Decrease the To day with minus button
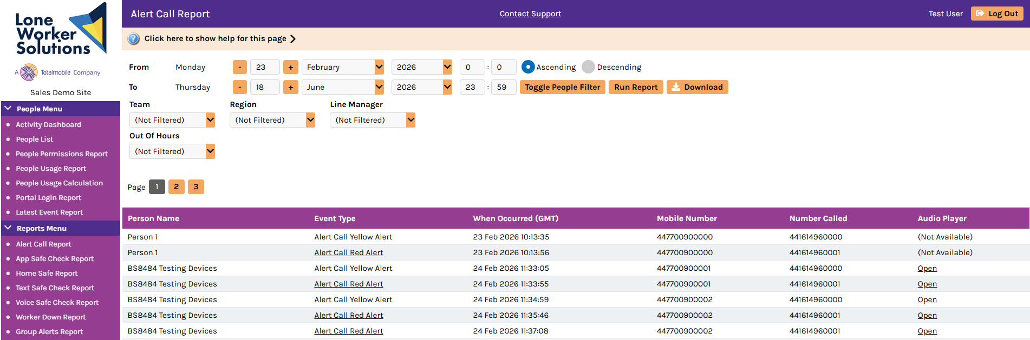This screenshot has height=340, width=1030. pyautogui.click(x=240, y=87)
